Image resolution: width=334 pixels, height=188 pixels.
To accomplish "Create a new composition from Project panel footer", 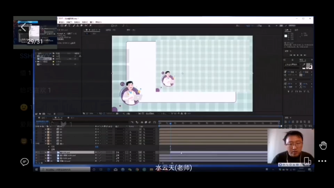I will pyautogui.click(x=44, y=114).
